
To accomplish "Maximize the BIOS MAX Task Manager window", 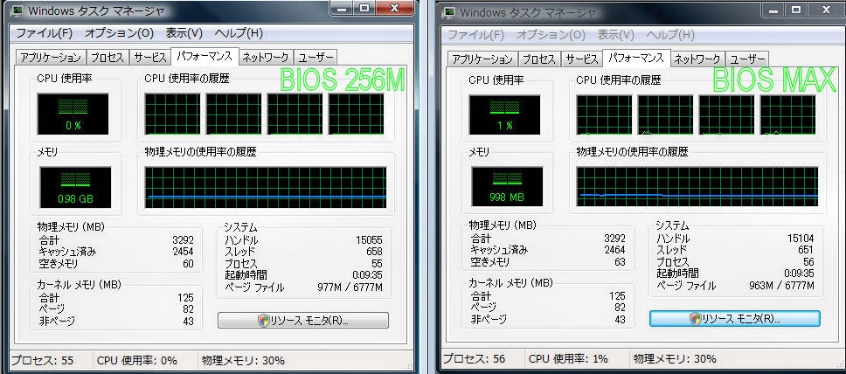I will click(796, 9).
